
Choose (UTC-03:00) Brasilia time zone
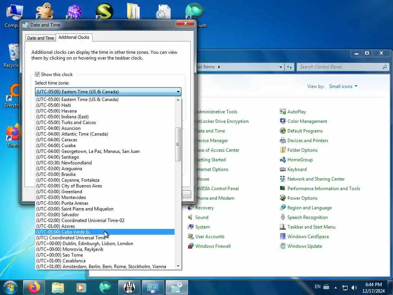(105, 174)
